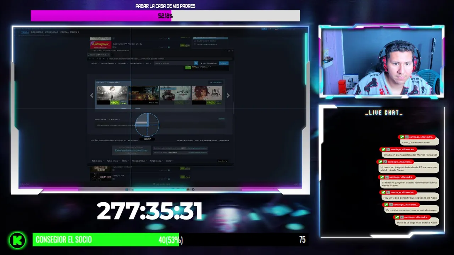Expand the 'Intervalo de fechas' filter
This screenshot has width=454, height=255.
pyautogui.click(x=139, y=161)
